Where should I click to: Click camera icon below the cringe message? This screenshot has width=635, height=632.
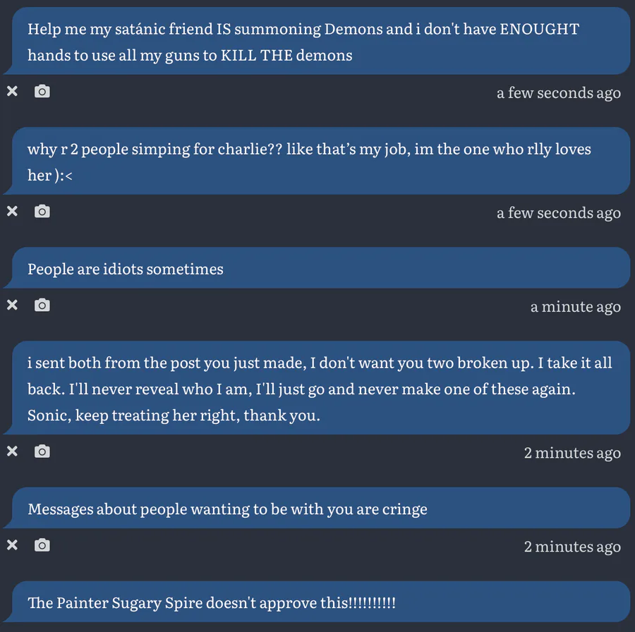click(42, 545)
